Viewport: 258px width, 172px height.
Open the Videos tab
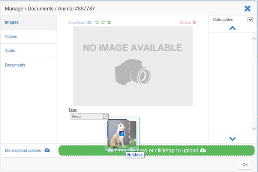[x=11, y=37]
